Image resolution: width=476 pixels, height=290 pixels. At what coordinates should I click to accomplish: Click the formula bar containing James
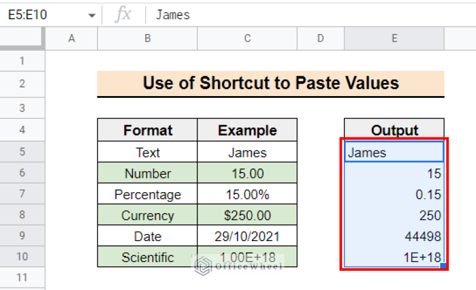pyautogui.click(x=310, y=15)
